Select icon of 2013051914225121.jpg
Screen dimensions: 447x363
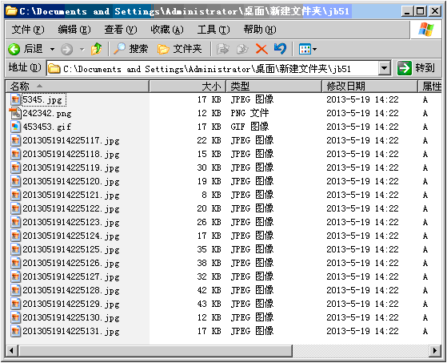click(x=15, y=195)
